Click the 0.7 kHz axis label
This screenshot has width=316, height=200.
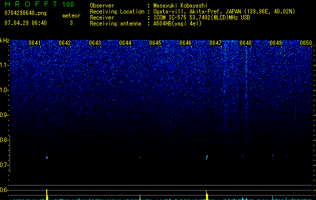pyautogui.click(x=4, y=165)
